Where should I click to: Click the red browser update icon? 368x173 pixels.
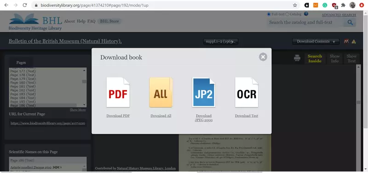click(x=362, y=5)
